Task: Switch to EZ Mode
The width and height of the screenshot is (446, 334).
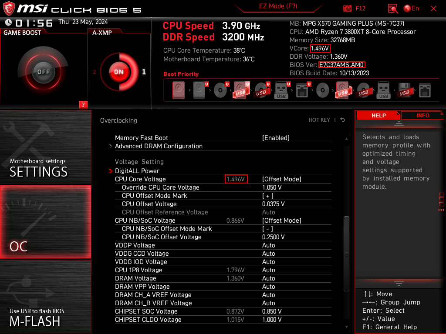Action: coord(278,7)
